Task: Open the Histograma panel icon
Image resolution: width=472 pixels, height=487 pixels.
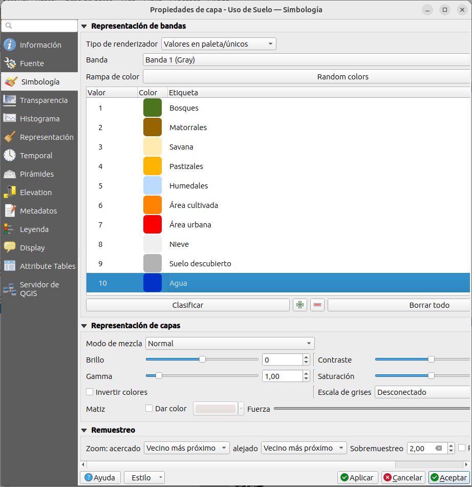Action: coord(10,119)
